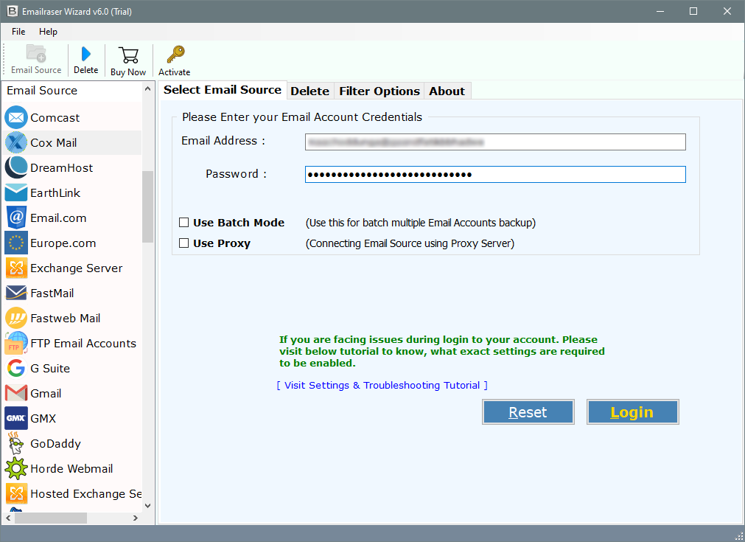Click the Activate key icon
The width and height of the screenshot is (745, 542).
175,55
